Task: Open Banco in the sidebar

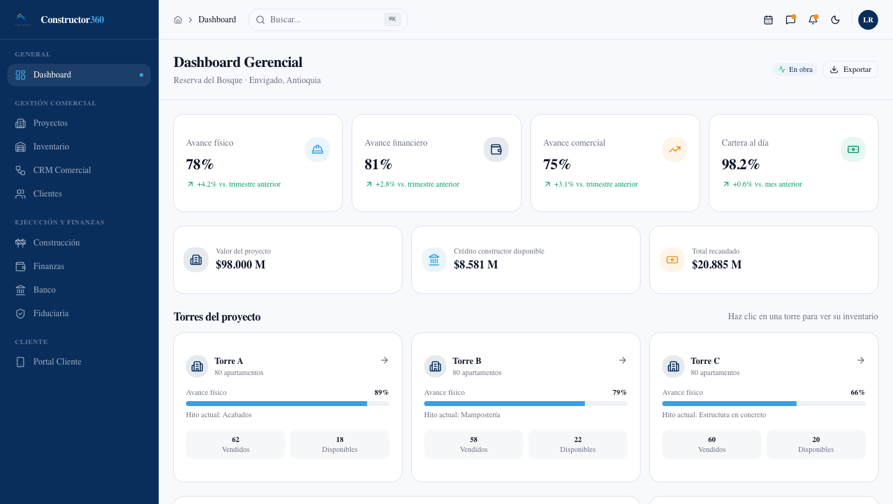Action: pyautogui.click(x=79, y=290)
